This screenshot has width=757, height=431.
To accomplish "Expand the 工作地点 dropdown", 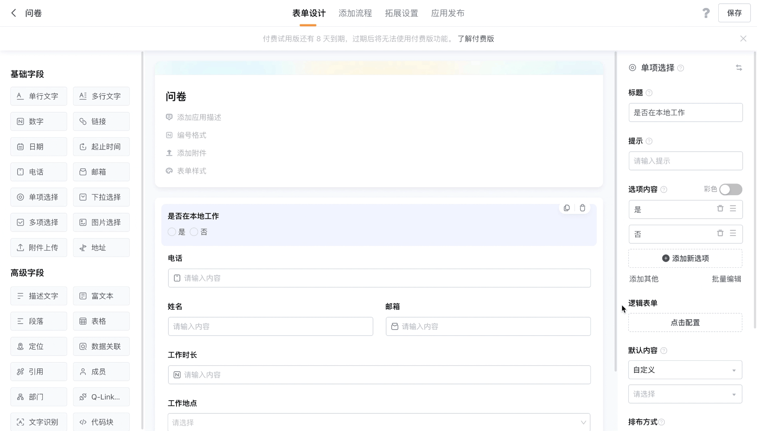I will pos(379,422).
